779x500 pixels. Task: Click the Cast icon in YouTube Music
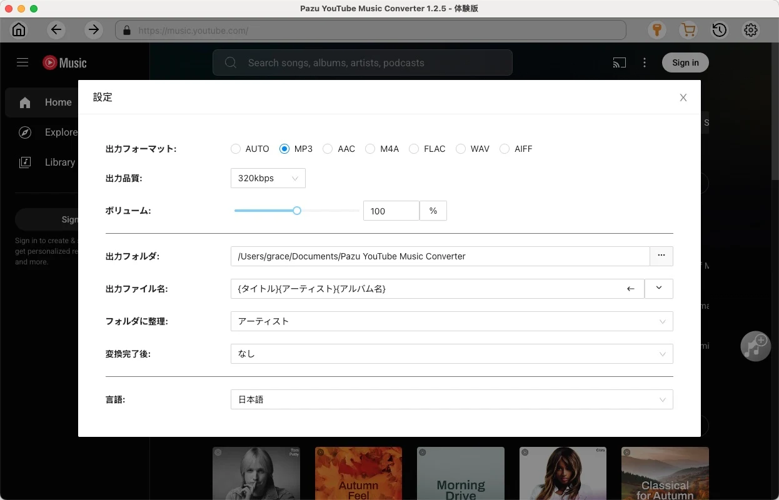[620, 62]
